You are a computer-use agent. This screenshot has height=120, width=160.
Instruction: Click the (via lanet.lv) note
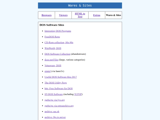58,71
